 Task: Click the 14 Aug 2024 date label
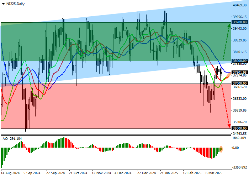(10, 173)
